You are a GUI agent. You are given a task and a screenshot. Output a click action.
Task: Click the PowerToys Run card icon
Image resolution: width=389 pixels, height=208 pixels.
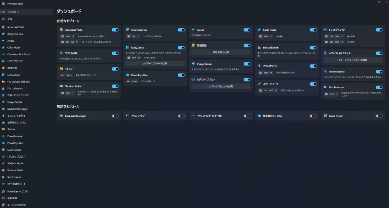click(127, 75)
